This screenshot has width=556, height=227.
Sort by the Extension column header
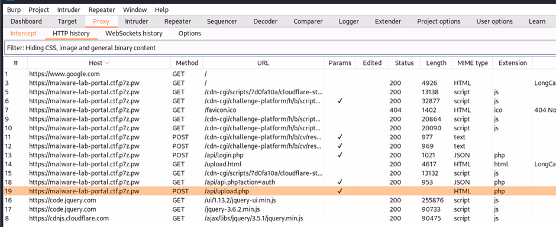pos(512,63)
